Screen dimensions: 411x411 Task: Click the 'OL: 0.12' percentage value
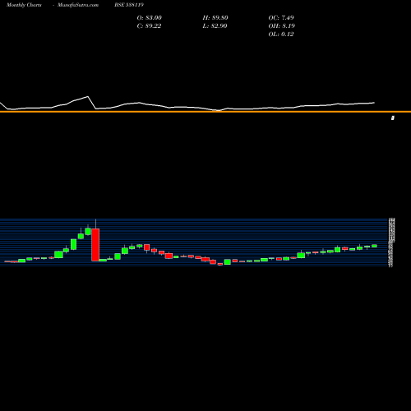[x=281, y=35]
